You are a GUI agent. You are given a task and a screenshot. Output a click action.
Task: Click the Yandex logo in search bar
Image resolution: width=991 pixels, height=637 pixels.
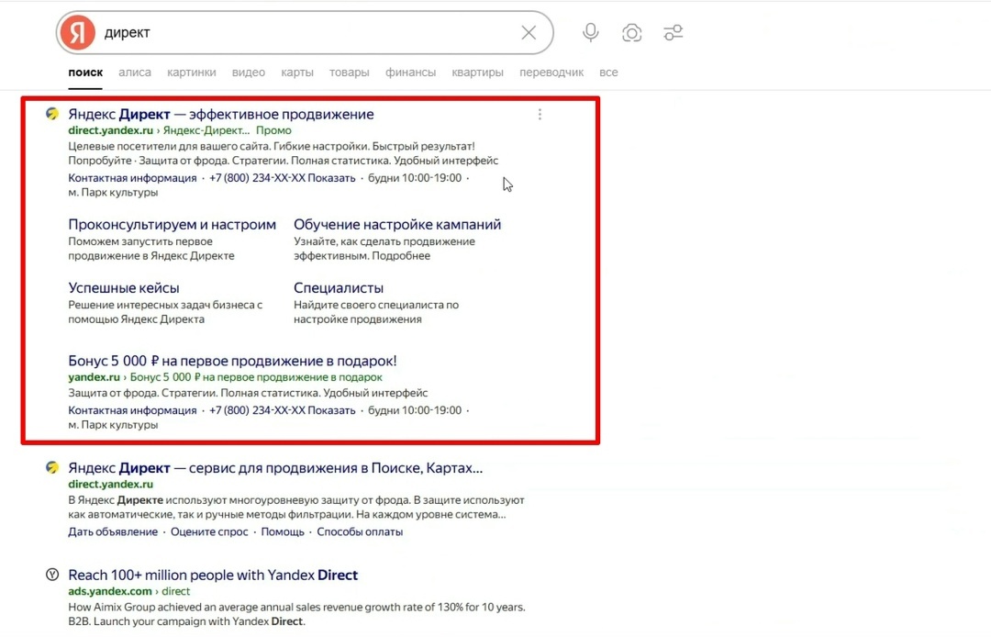tap(78, 32)
